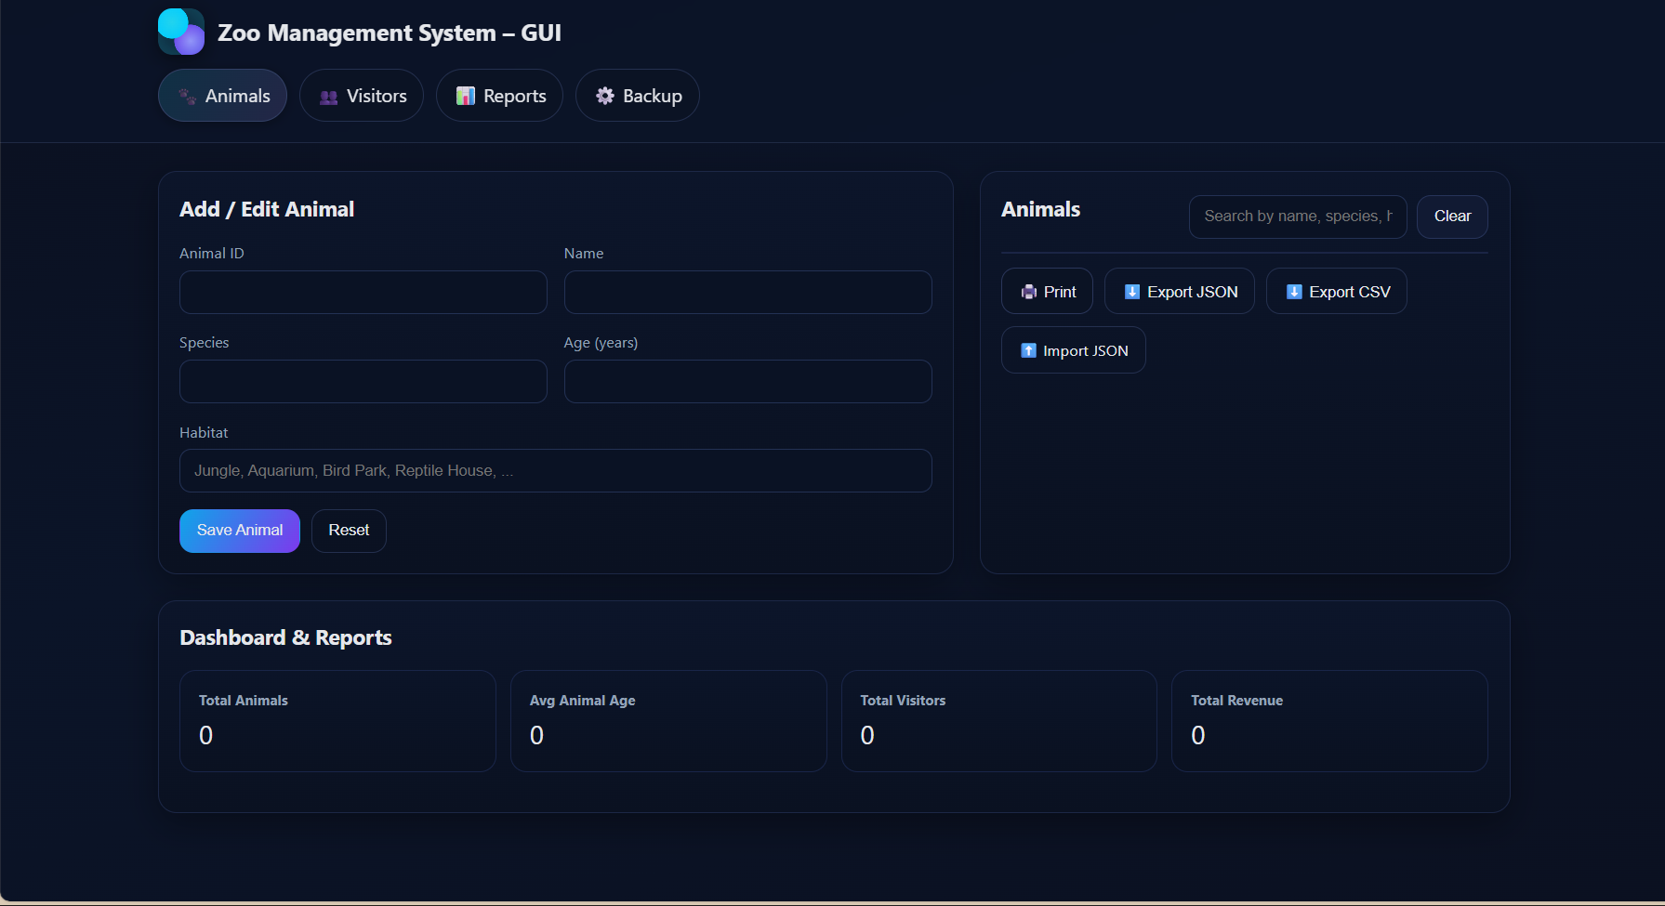This screenshot has height=906, width=1665.
Task: Click the download arrow icon for Export JSON
Action: point(1132,292)
